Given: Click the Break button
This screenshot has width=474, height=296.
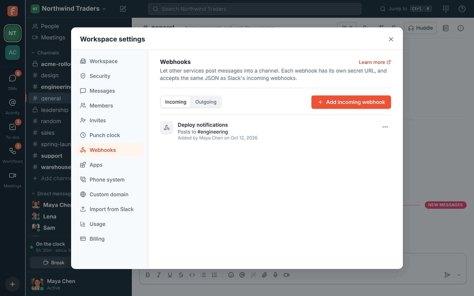Looking at the screenshot, I should pyautogui.click(x=51, y=263).
